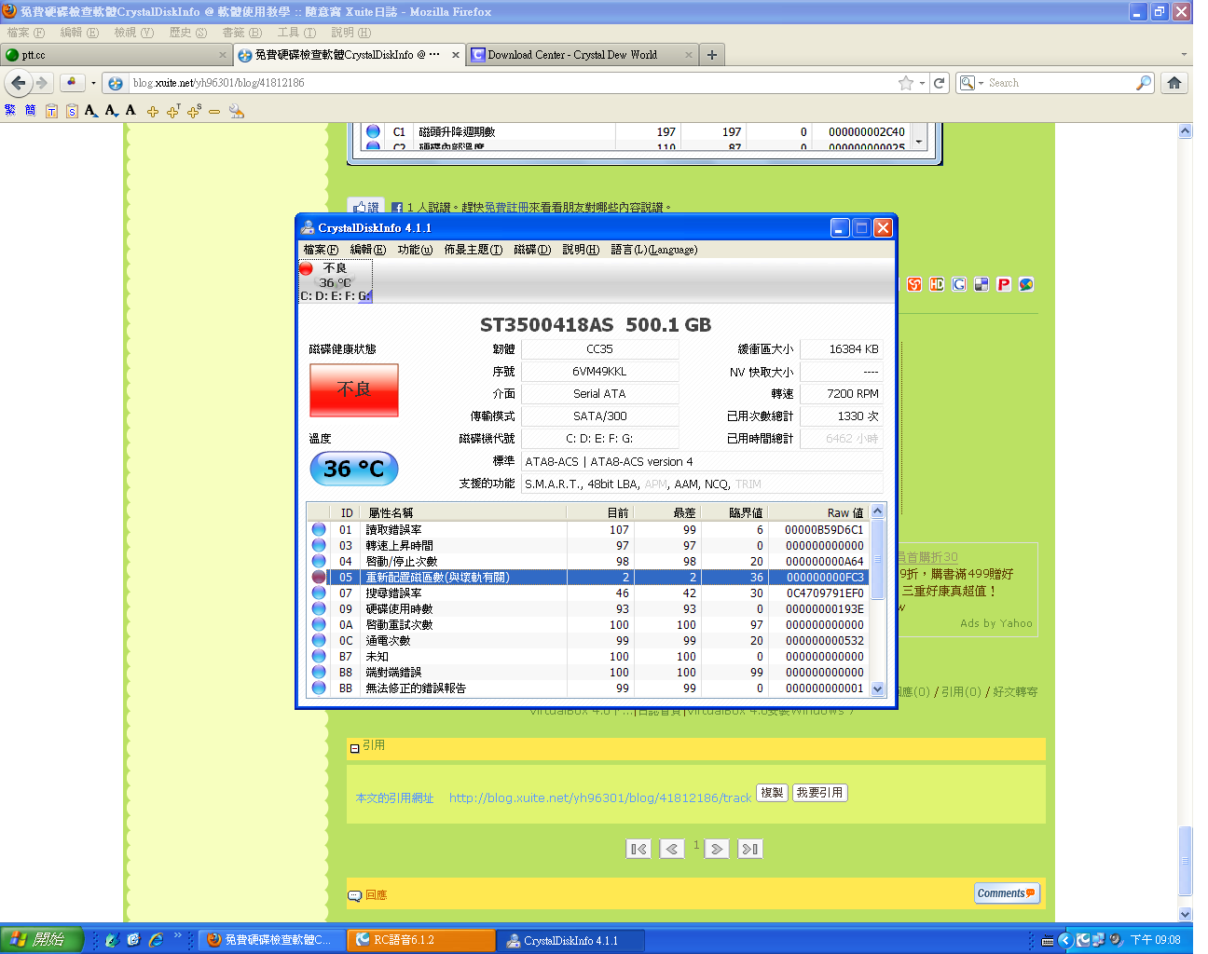
Task: Click plus-T toolbar icon
Action: tap(173, 111)
